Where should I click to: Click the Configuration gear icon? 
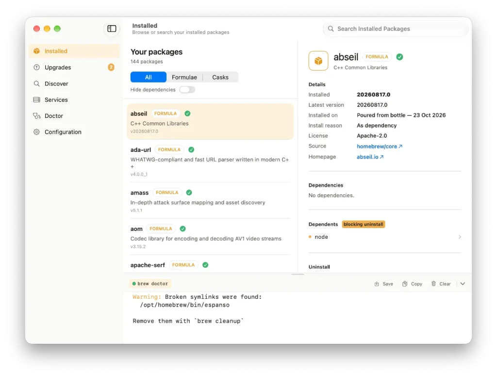(37, 132)
